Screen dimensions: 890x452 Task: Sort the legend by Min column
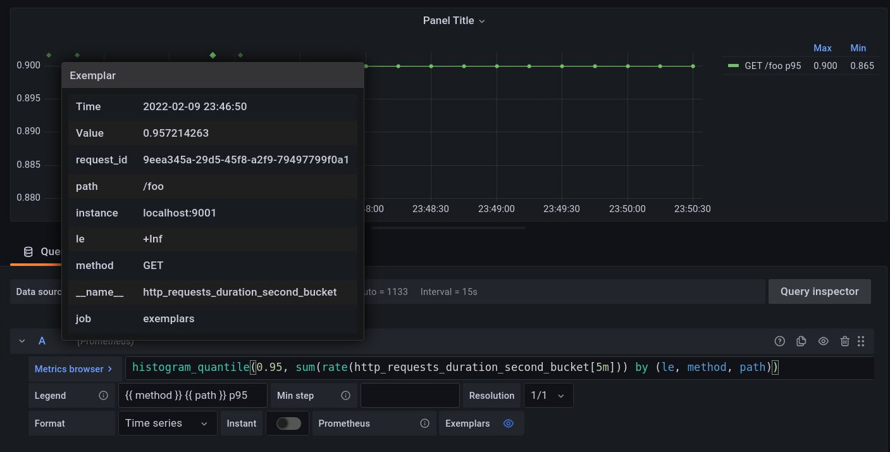point(858,48)
